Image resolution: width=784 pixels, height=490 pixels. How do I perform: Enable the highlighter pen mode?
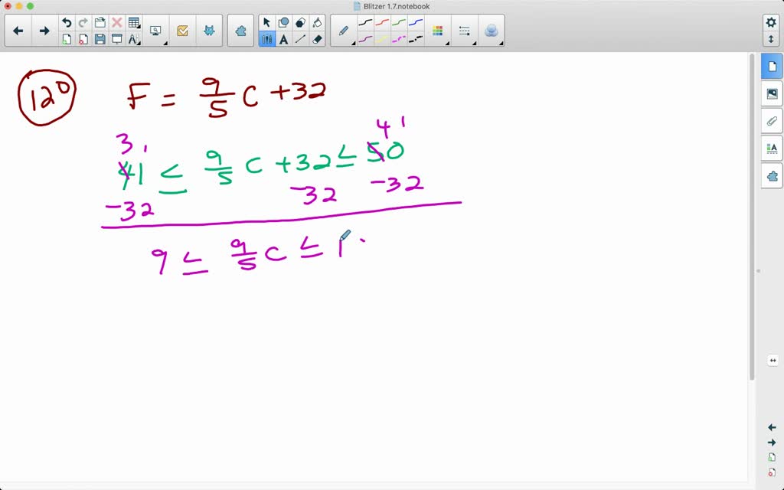379,38
